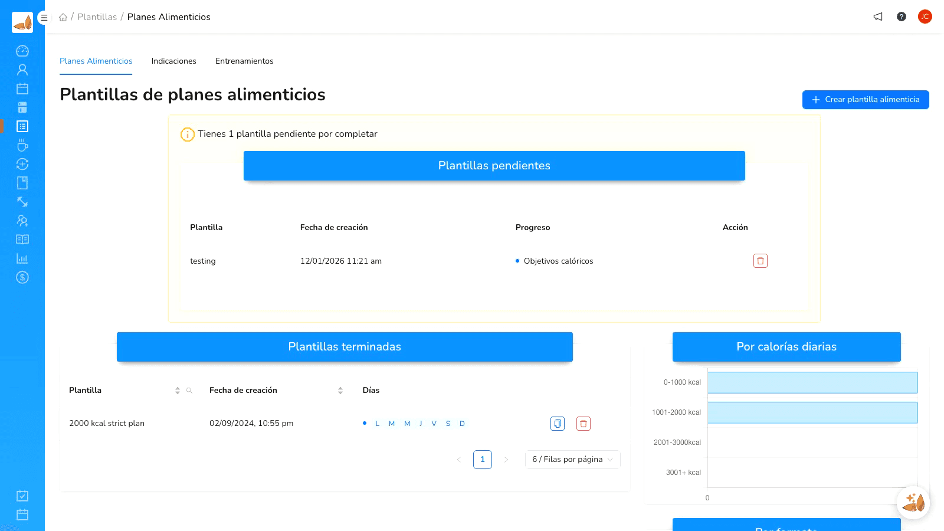Click the 'testing' pending template name
Image resolution: width=944 pixels, height=531 pixels.
(203, 261)
